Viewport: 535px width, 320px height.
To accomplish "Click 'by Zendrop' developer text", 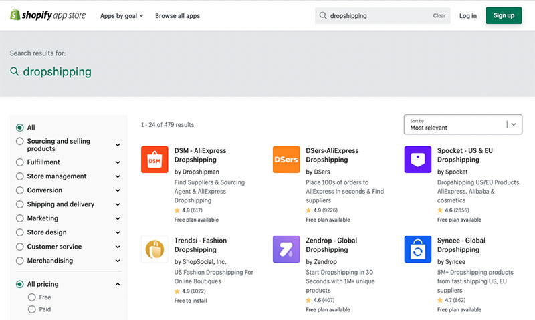I will (x=321, y=261).
